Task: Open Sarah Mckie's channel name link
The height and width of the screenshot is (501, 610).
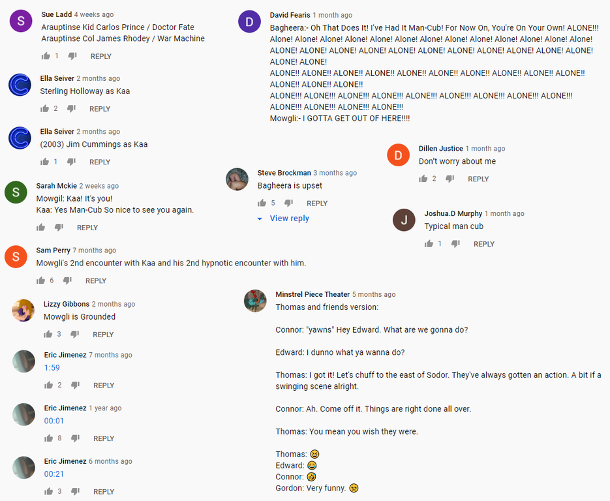Action: [x=57, y=186]
